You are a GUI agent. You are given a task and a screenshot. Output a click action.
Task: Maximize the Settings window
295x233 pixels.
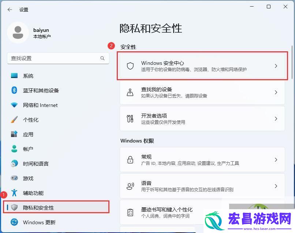(x=269, y=7)
